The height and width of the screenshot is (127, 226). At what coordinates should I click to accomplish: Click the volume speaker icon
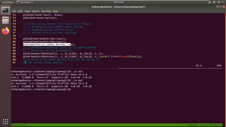point(214,2)
